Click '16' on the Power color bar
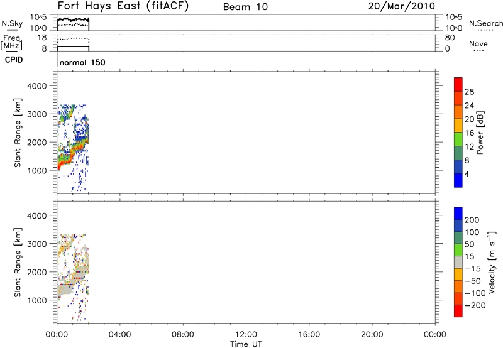Image resolution: width=503 pixels, height=348 pixels. pos(469,133)
